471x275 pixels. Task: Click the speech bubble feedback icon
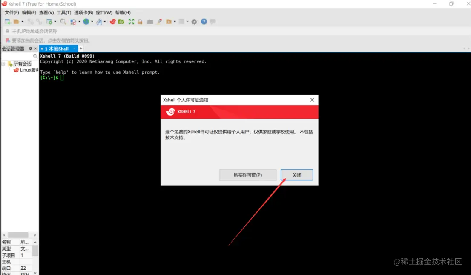click(x=213, y=22)
